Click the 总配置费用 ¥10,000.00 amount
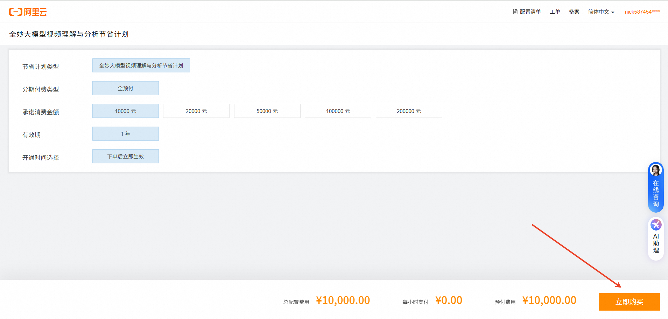The width and height of the screenshot is (668, 319). point(343,300)
